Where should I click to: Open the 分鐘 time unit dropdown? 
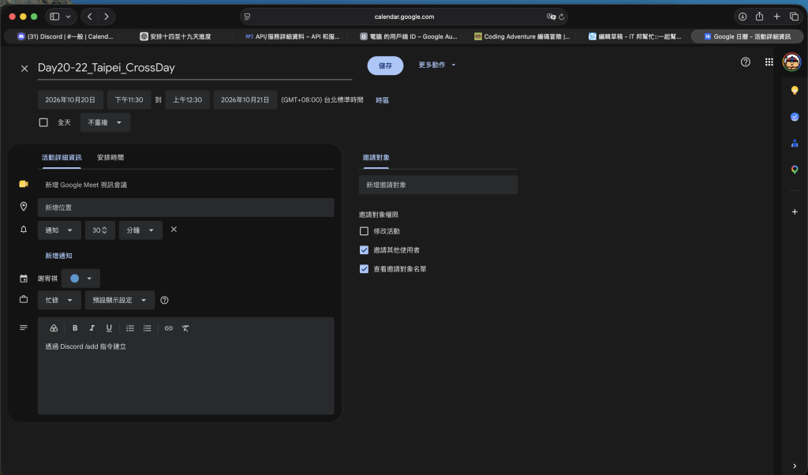(x=140, y=230)
